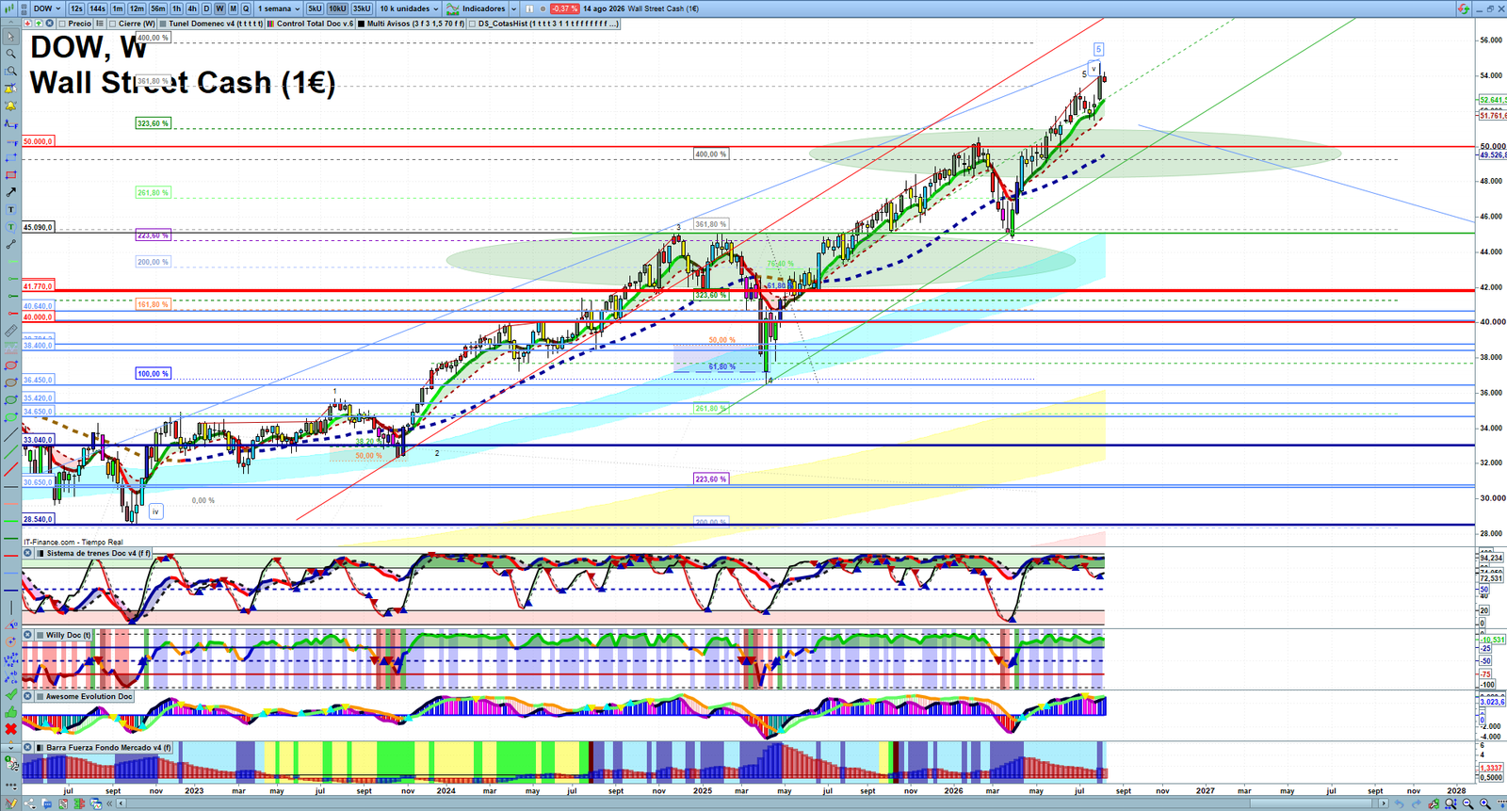1507x811 pixels.
Task: Click the 50.000,0 price level label
Action: click(x=39, y=141)
